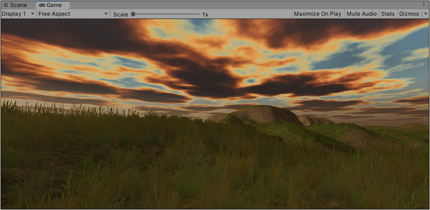
Task: Click the arrow beside Display 1
Action: click(33, 14)
